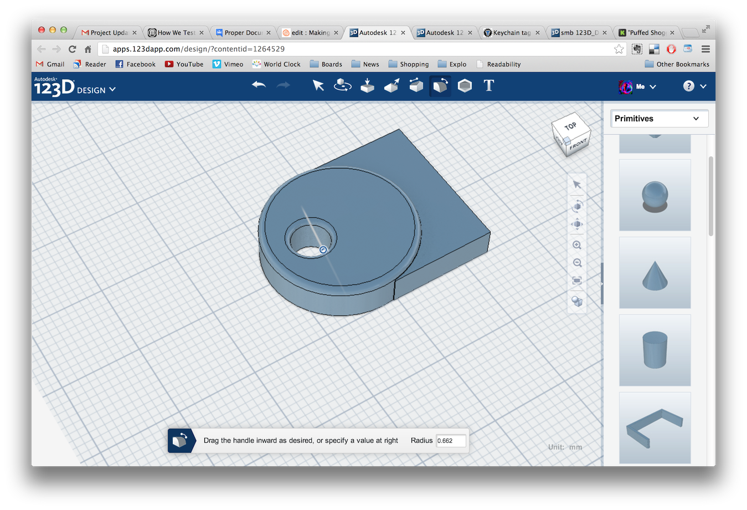
Task: Switch to the How We Test tab
Action: pos(176,33)
